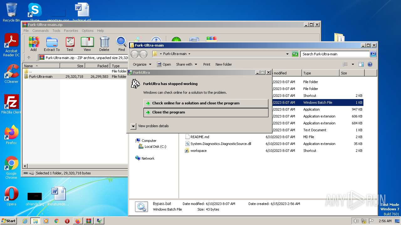Open the Help menu in WinRAR
Image resolution: width=401 pixels, height=225 pixels.
point(100,31)
